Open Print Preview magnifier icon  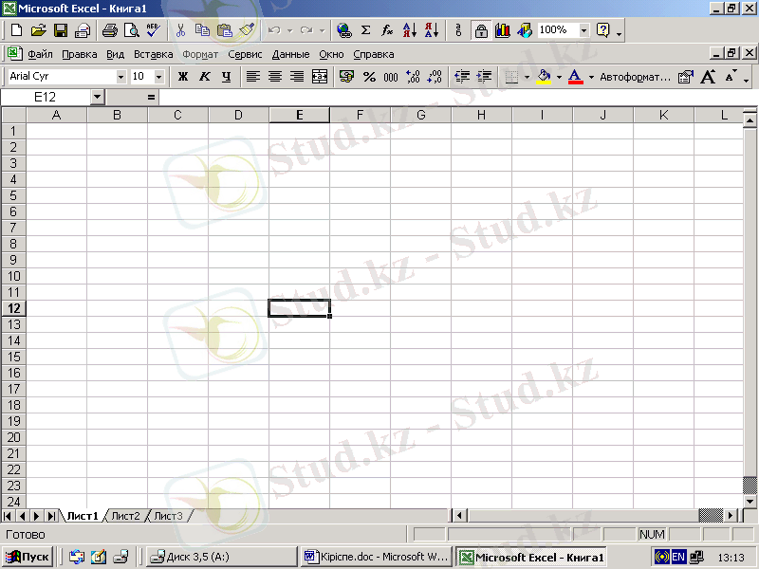pyautogui.click(x=132, y=30)
